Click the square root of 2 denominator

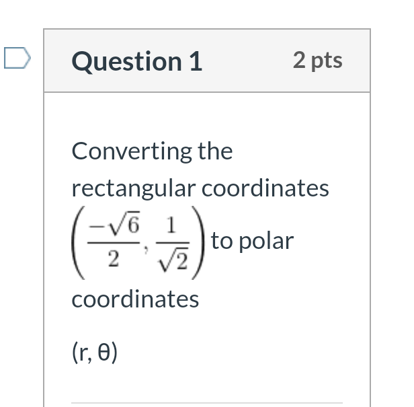173,259
